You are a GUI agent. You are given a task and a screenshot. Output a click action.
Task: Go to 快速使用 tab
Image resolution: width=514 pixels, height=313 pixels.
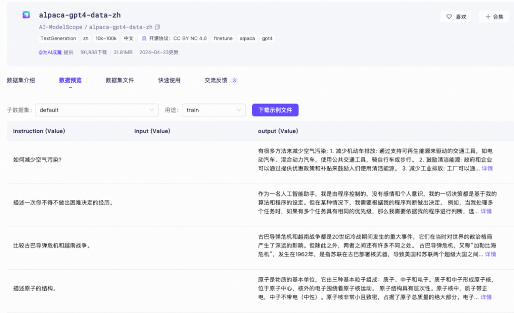169,80
